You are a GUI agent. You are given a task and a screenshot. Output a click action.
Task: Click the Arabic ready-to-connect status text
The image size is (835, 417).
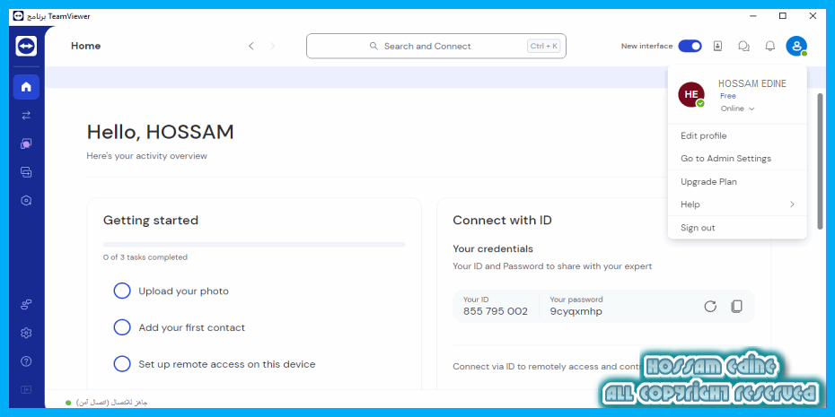[111, 403]
